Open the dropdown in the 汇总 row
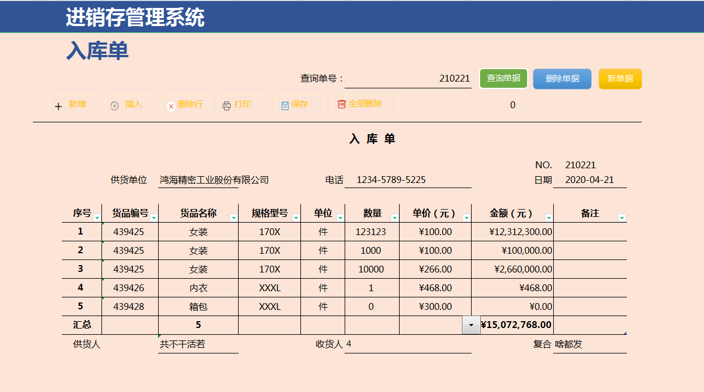This screenshot has height=392, width=704. pos(470,325)
